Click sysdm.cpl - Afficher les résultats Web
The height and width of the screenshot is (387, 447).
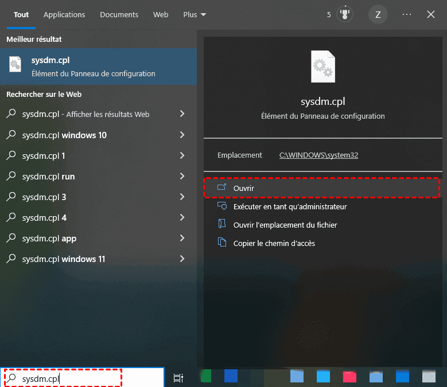coord(86,114)
